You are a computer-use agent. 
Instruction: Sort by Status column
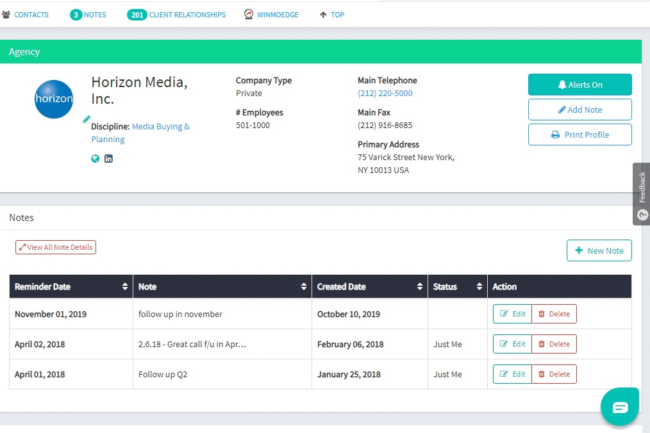point(458,286)
